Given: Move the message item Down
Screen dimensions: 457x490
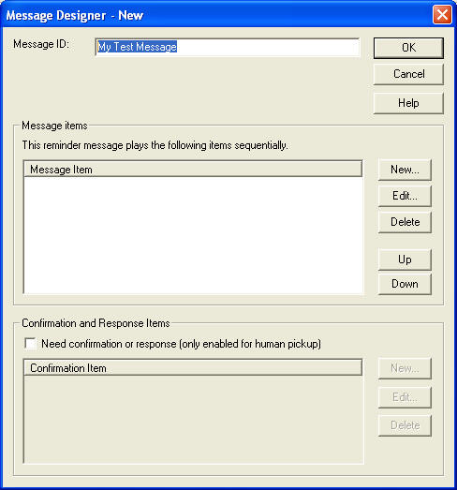Looking at the screenshot, I should click(x=405, y=284).
